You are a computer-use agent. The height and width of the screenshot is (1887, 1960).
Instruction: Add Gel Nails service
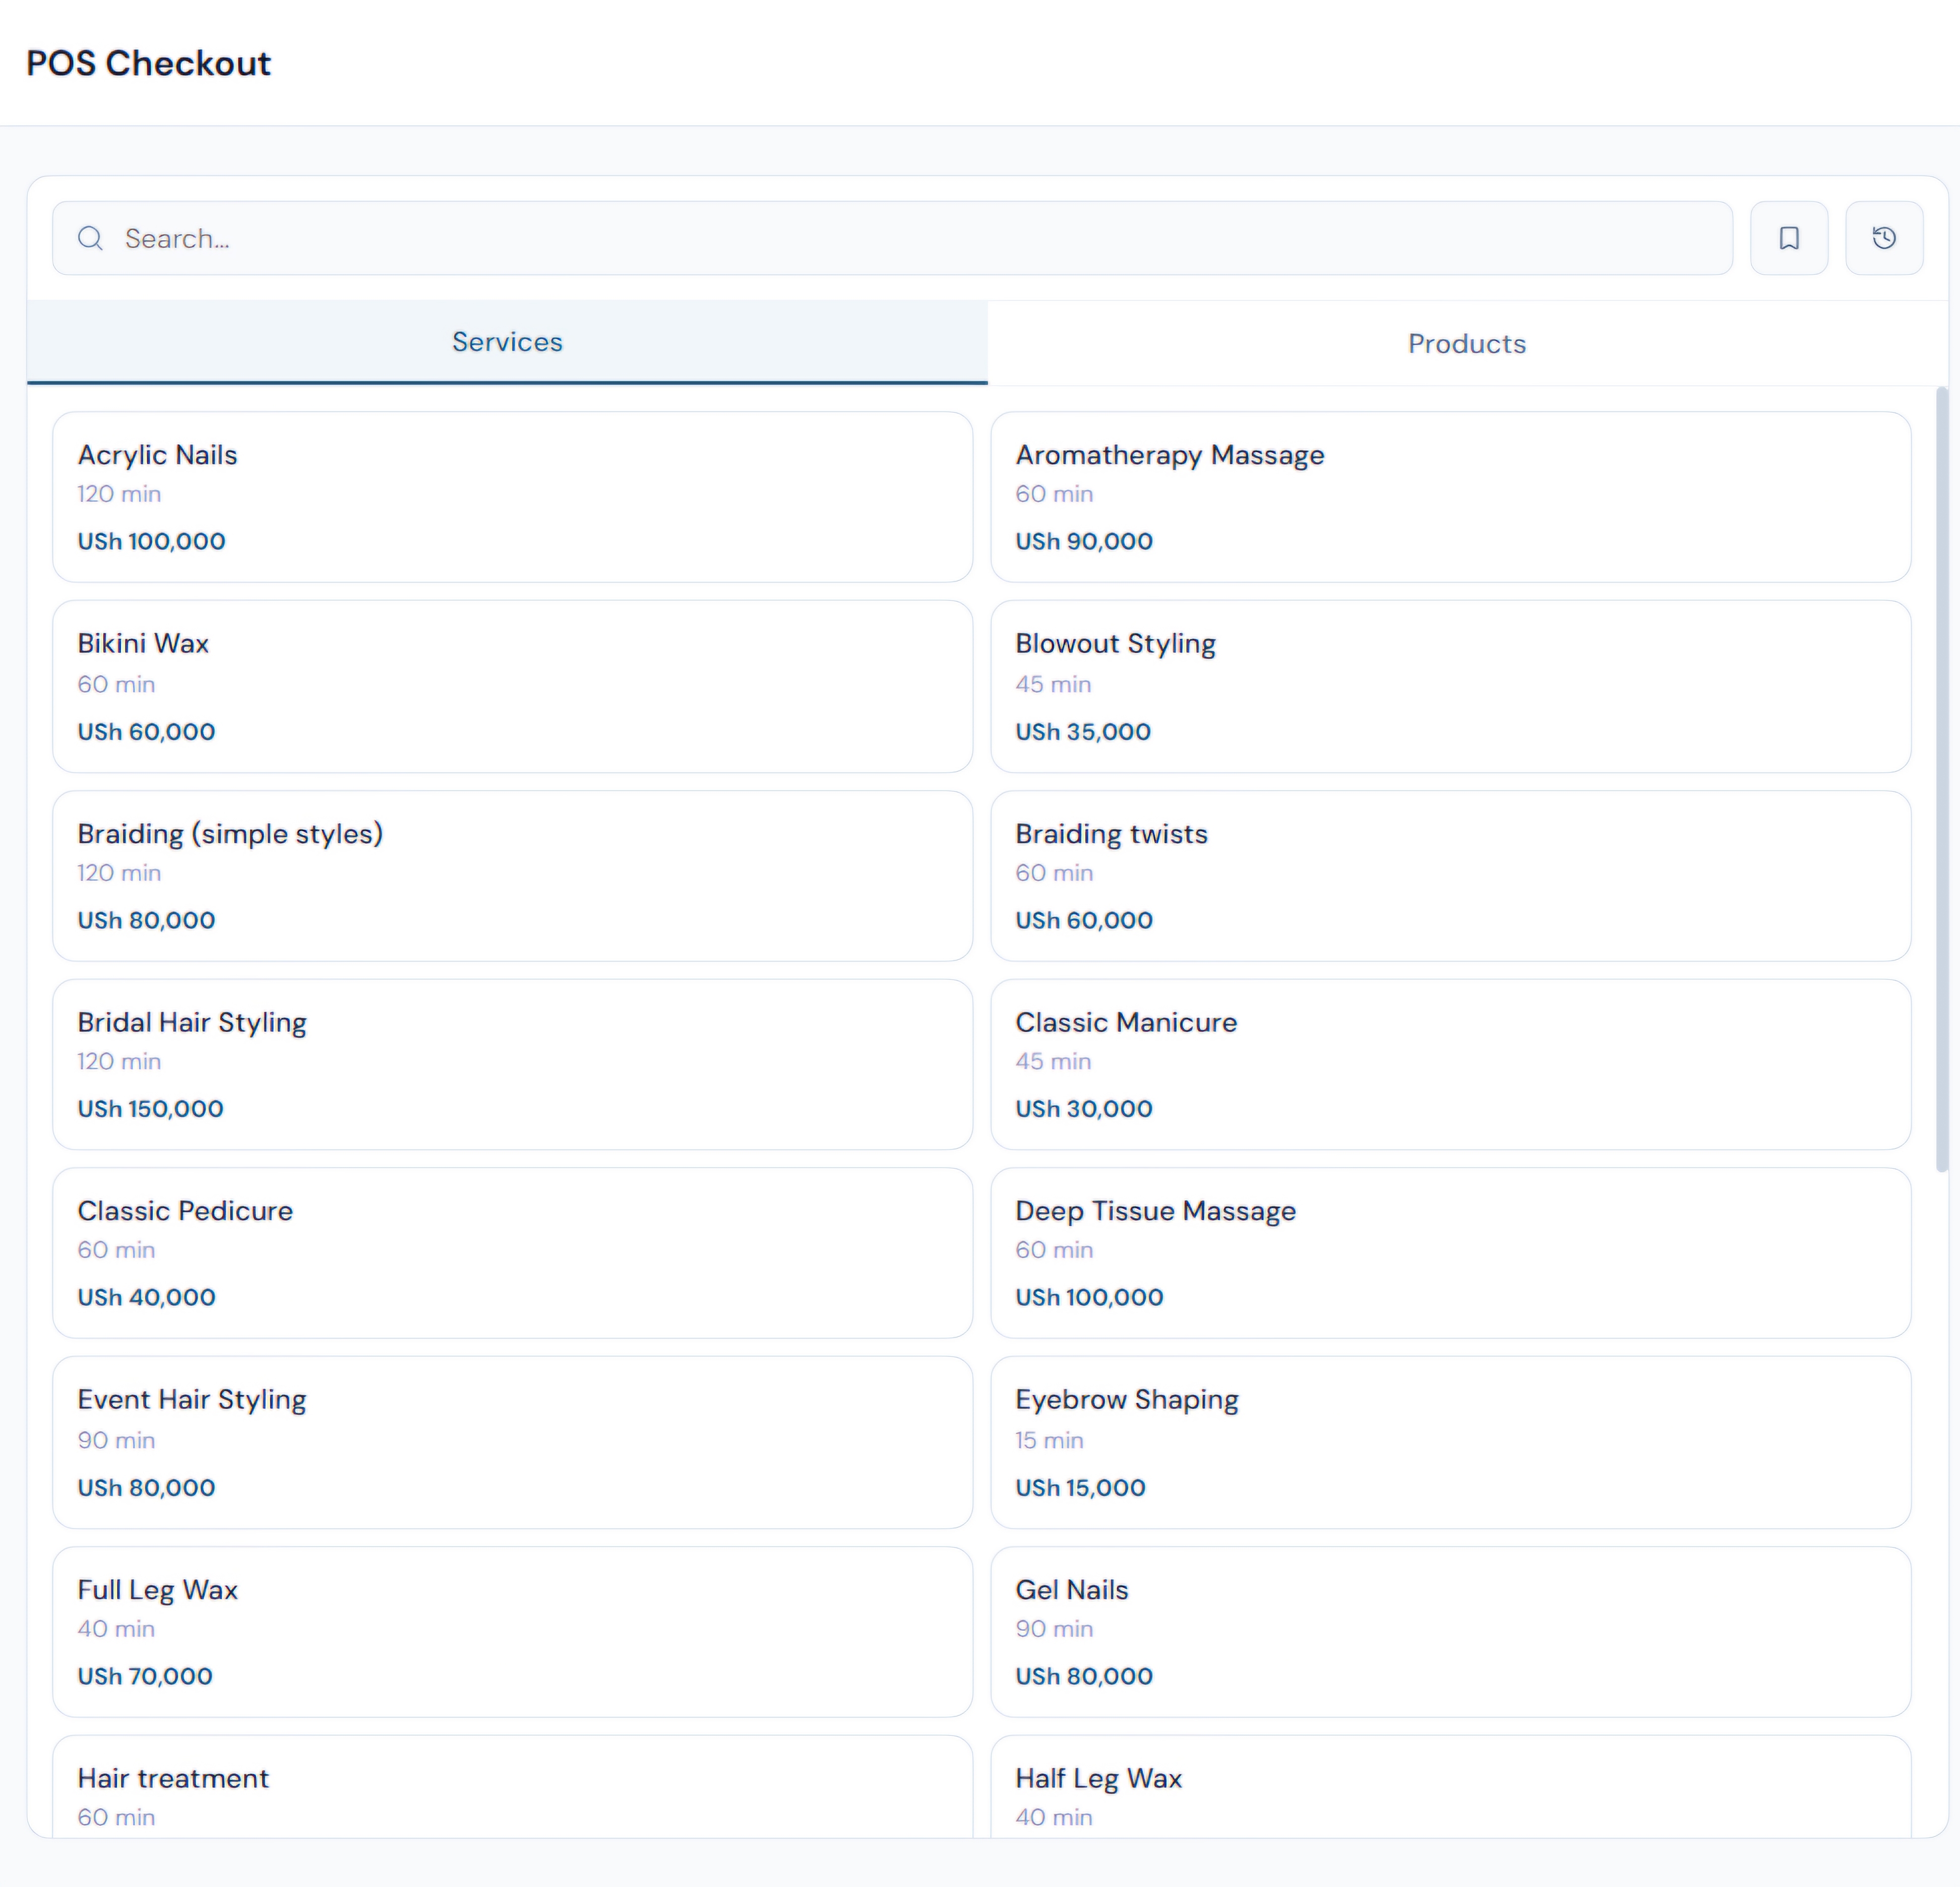pyautogui.click(x=1450, y=1632)
